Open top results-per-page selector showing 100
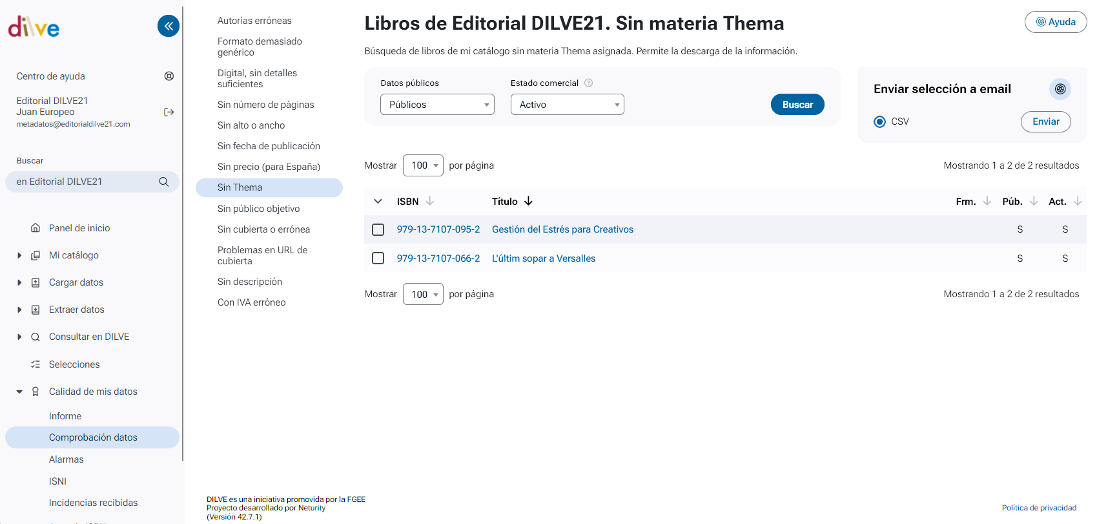 [423, 165]
